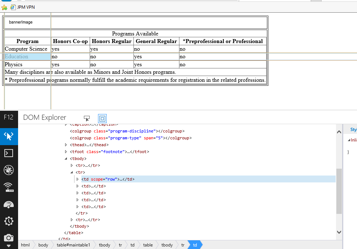Open the Memory tool with the camera icon

(x=9, y=238)
